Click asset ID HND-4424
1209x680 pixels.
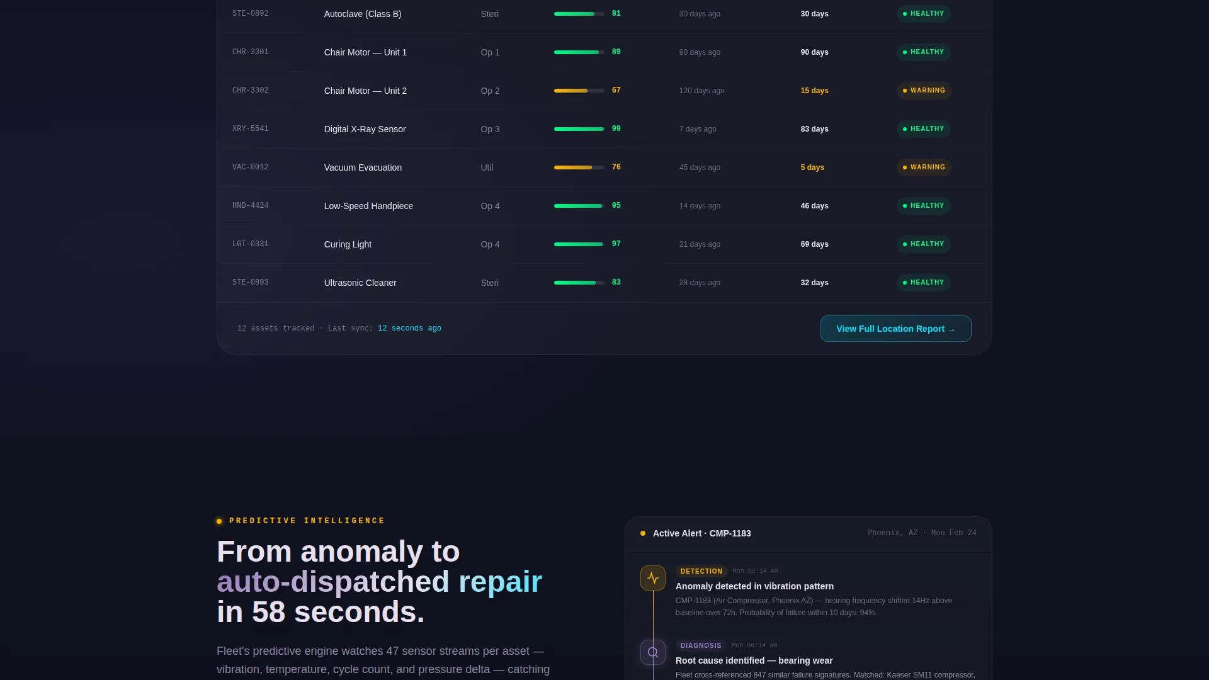pyautogui.click(x=251, y=206)
